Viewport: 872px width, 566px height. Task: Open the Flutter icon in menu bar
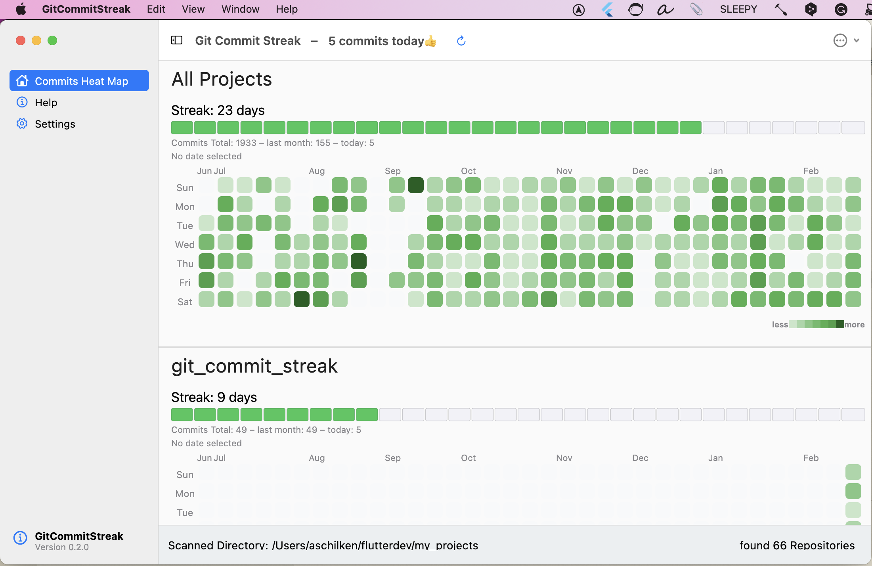tap(607, 9)
